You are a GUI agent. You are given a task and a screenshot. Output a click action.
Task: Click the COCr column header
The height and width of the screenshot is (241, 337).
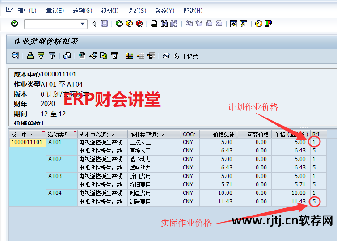coord(190,135)
